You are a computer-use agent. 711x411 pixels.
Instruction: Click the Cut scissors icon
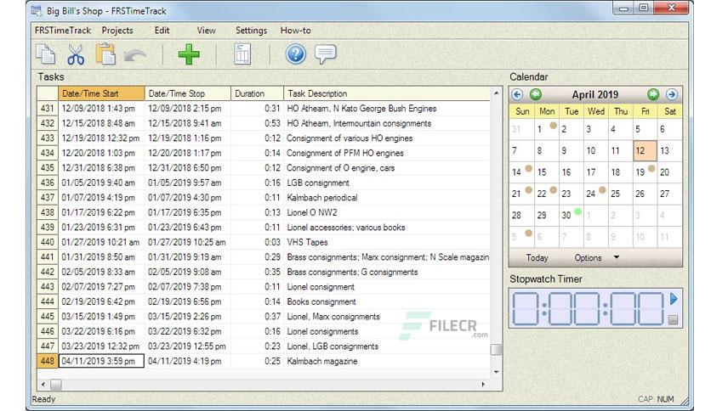click(76, 54)
